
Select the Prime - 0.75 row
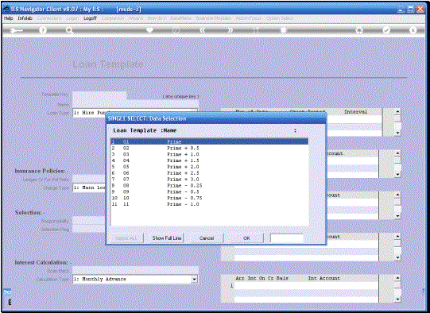pos(210,198)
